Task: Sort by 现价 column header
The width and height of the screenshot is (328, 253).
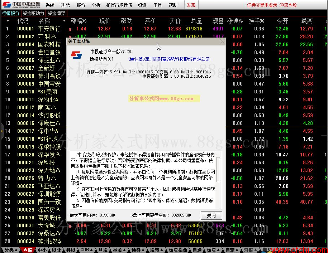Action: point(105,21)
